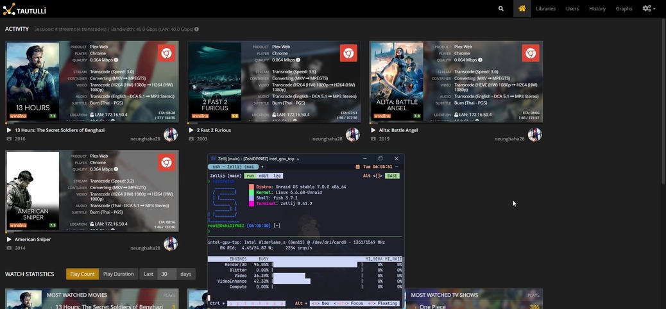The image size is (666, 309).
Task: Open user avatar under 13 Hours card
Action: tap(171, 135)
